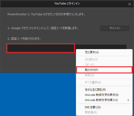Expand the Unicode insert submenu arrow

(x=128, y=100)
